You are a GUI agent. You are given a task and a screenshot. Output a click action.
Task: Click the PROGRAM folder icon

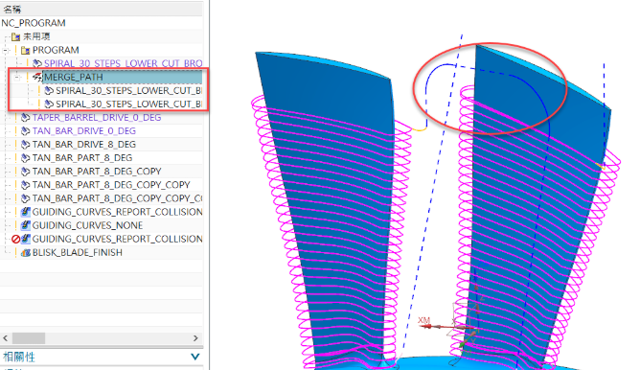tap(25, 50)
